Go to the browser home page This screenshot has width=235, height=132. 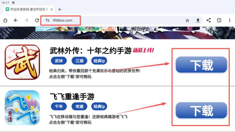tap(5, 20)
